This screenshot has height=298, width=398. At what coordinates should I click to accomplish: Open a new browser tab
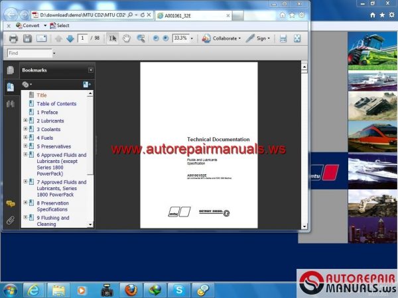[238, 16]
